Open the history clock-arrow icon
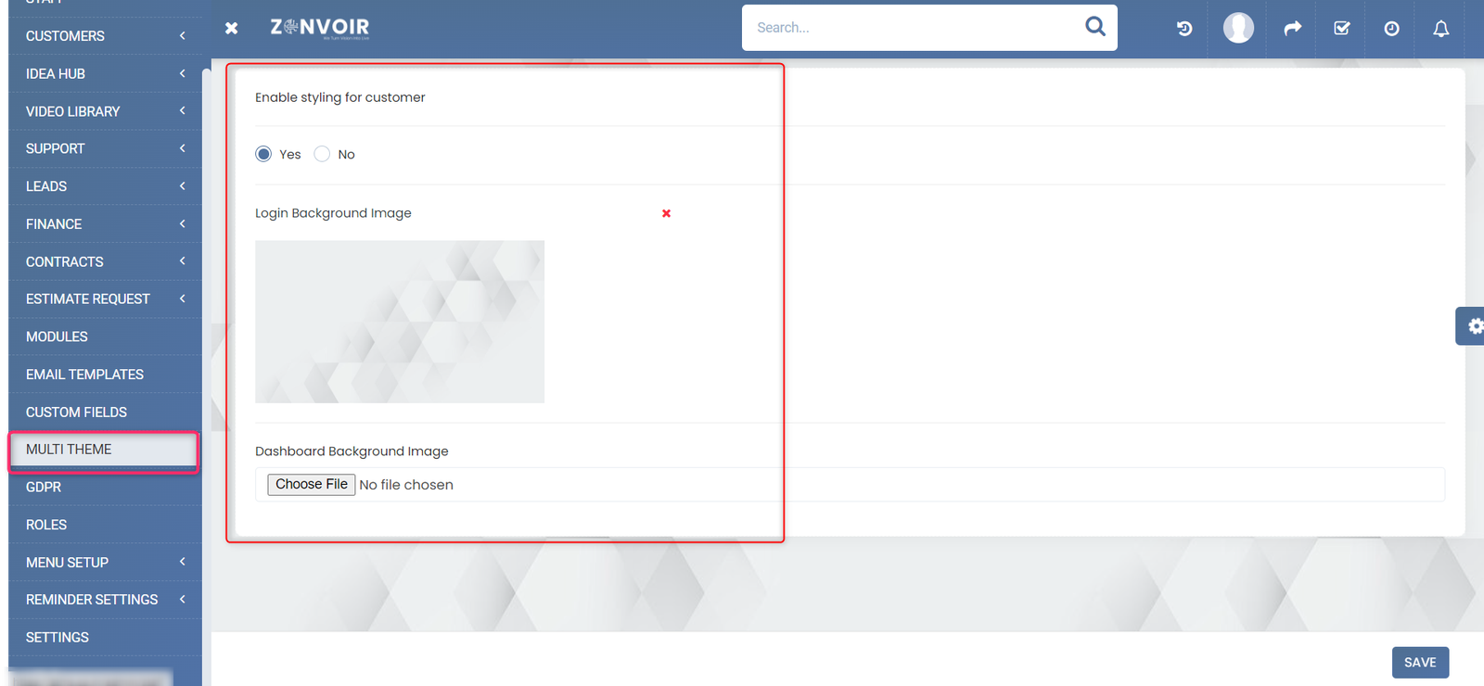Image resolution: width=1484 pixels, height=686 pixels. (1184, 29)
